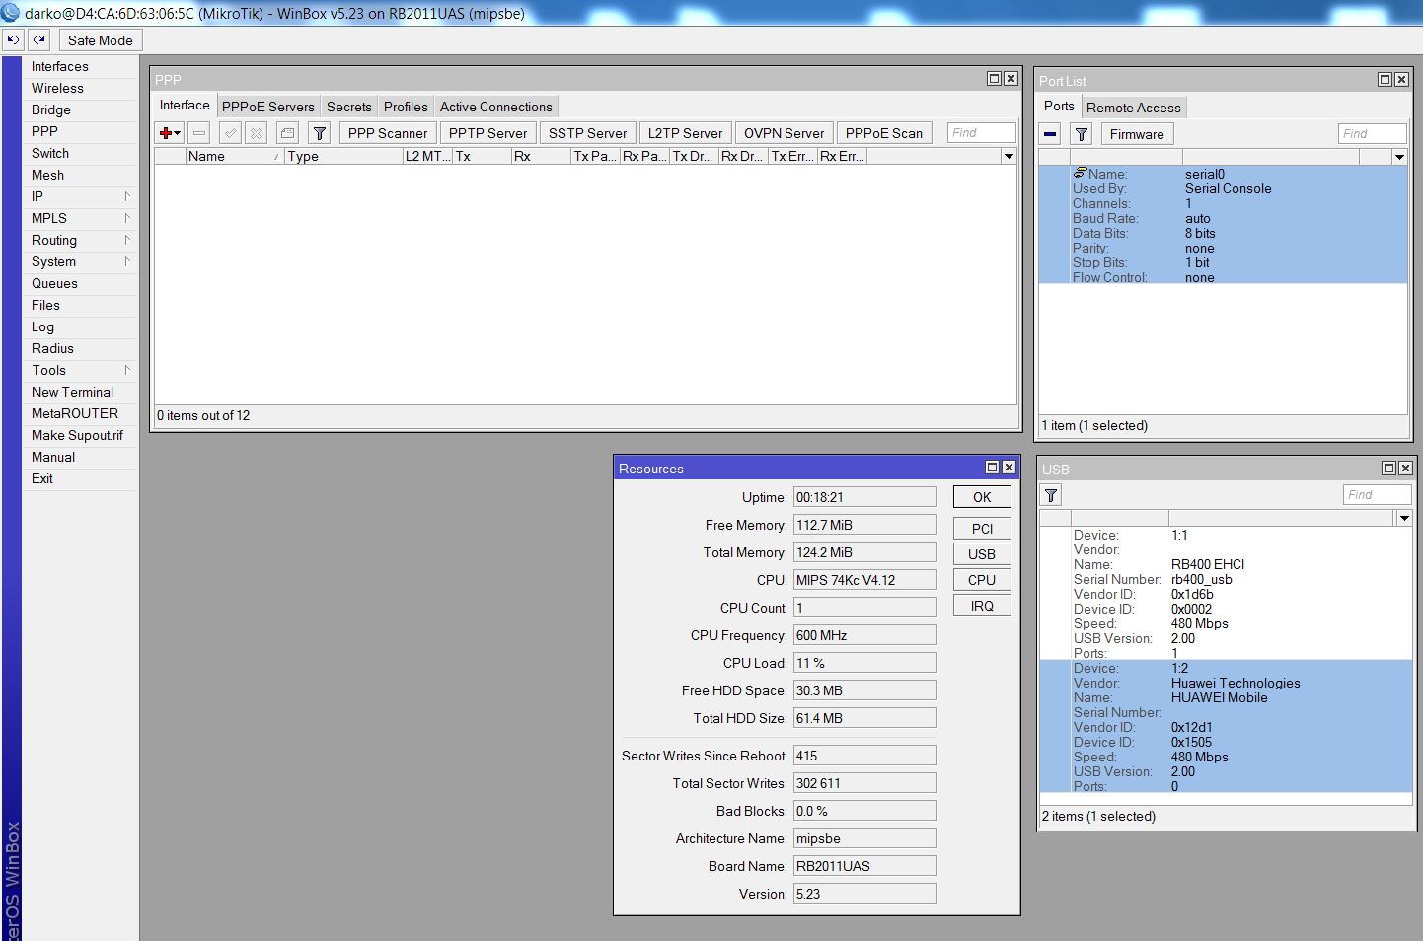Expand the MPLS submenu

(x=81, y=218)
